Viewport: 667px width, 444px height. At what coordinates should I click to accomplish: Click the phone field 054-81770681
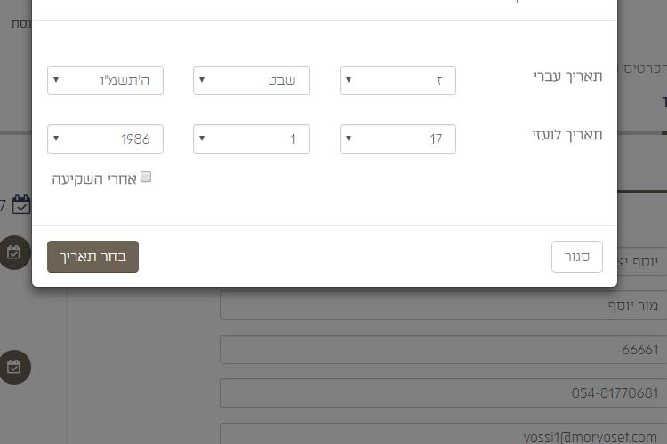[443, 393]
